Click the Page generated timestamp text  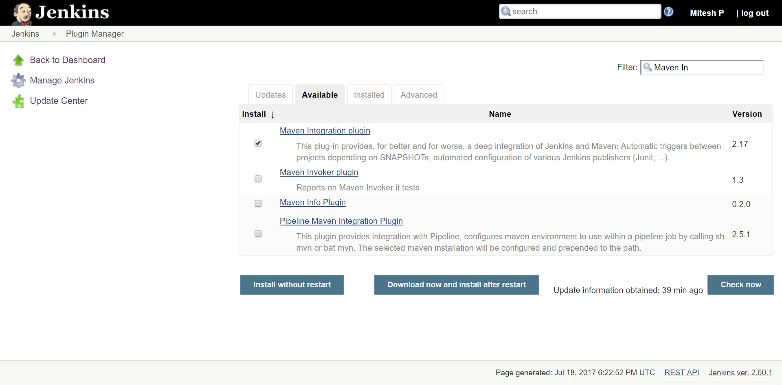tap(575, 372)
